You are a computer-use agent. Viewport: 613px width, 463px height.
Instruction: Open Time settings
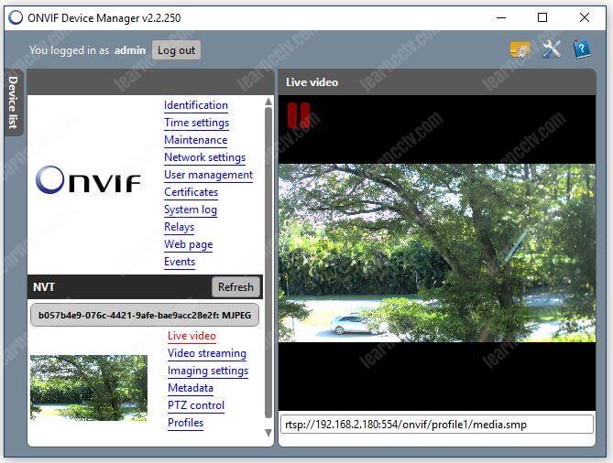click(x=197, y=123)
